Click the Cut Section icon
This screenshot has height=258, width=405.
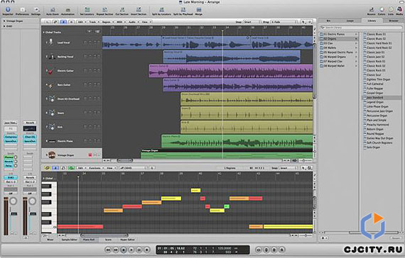click(122, 11)
